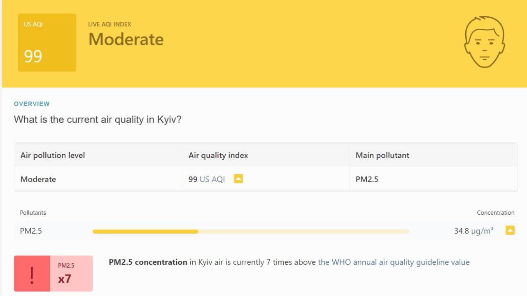Click the Moderate heading in the banner
This screenshot has width=527, height=296.
(126, 39)
